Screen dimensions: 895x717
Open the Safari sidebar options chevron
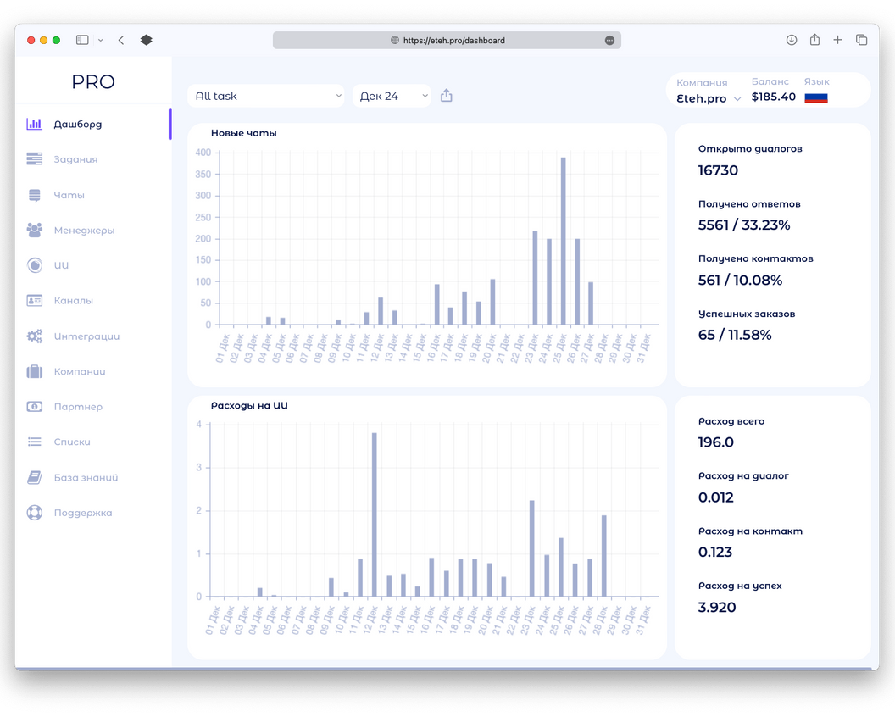101,40
